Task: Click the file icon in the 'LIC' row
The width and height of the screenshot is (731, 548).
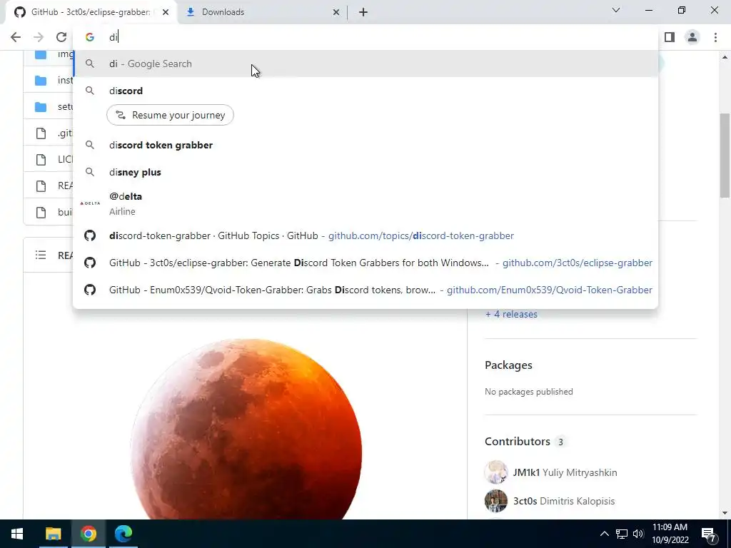Action: 41,160
